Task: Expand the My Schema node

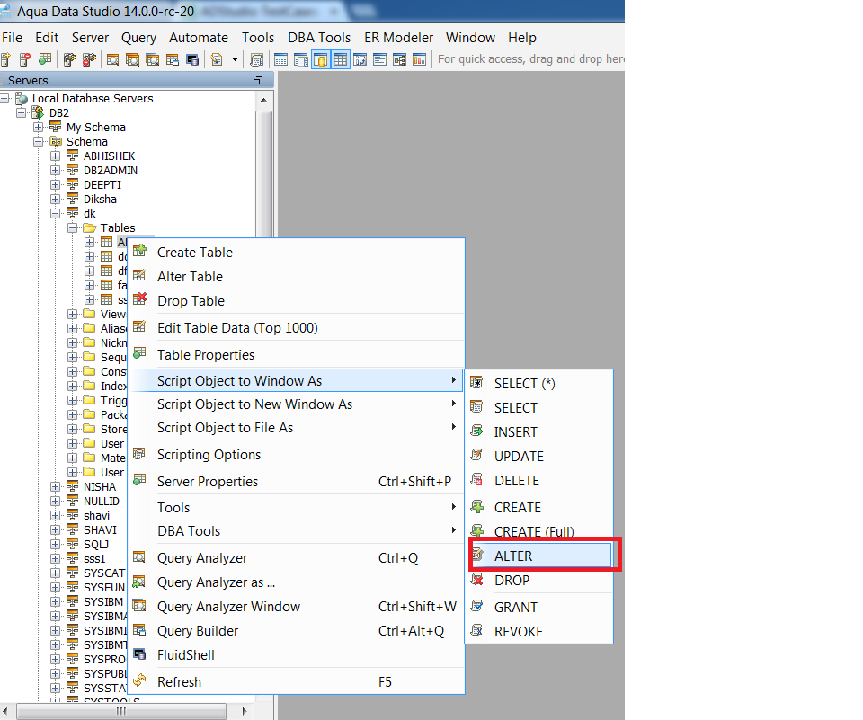Action: pos(38,127)
